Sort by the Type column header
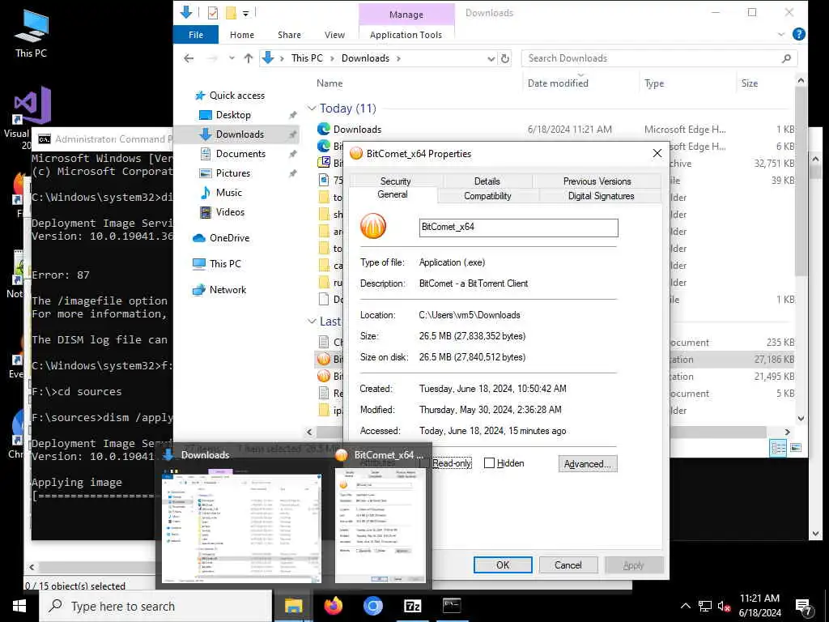This screenshot has height=622, width=829. [654, 83]
